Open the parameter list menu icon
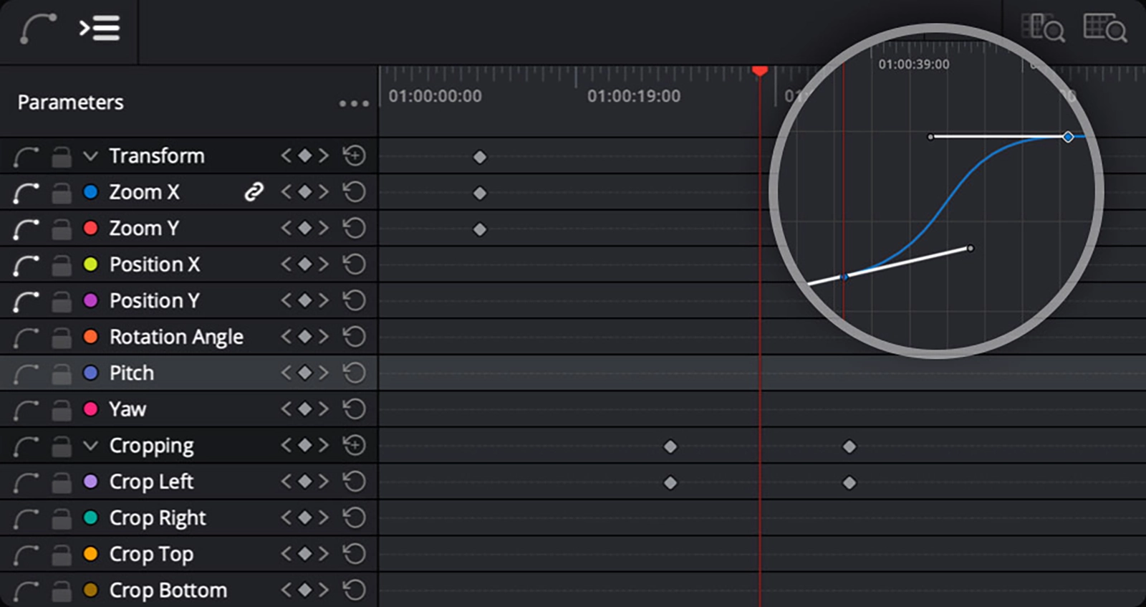 (99, 29)
